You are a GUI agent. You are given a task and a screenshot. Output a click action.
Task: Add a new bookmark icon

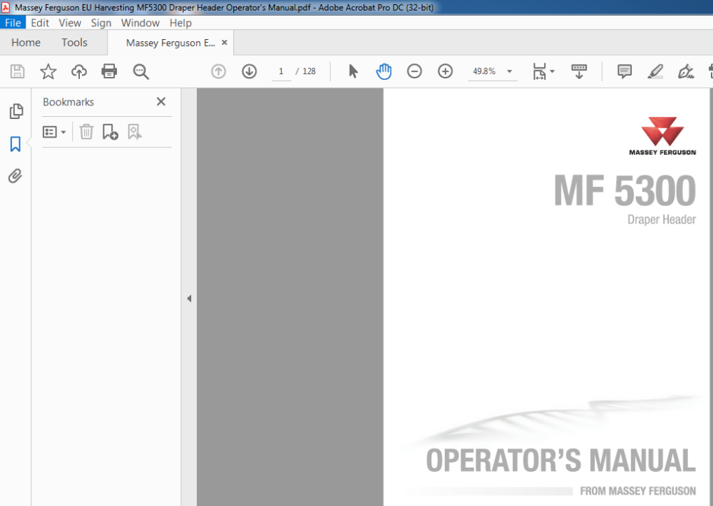point(110,132)
